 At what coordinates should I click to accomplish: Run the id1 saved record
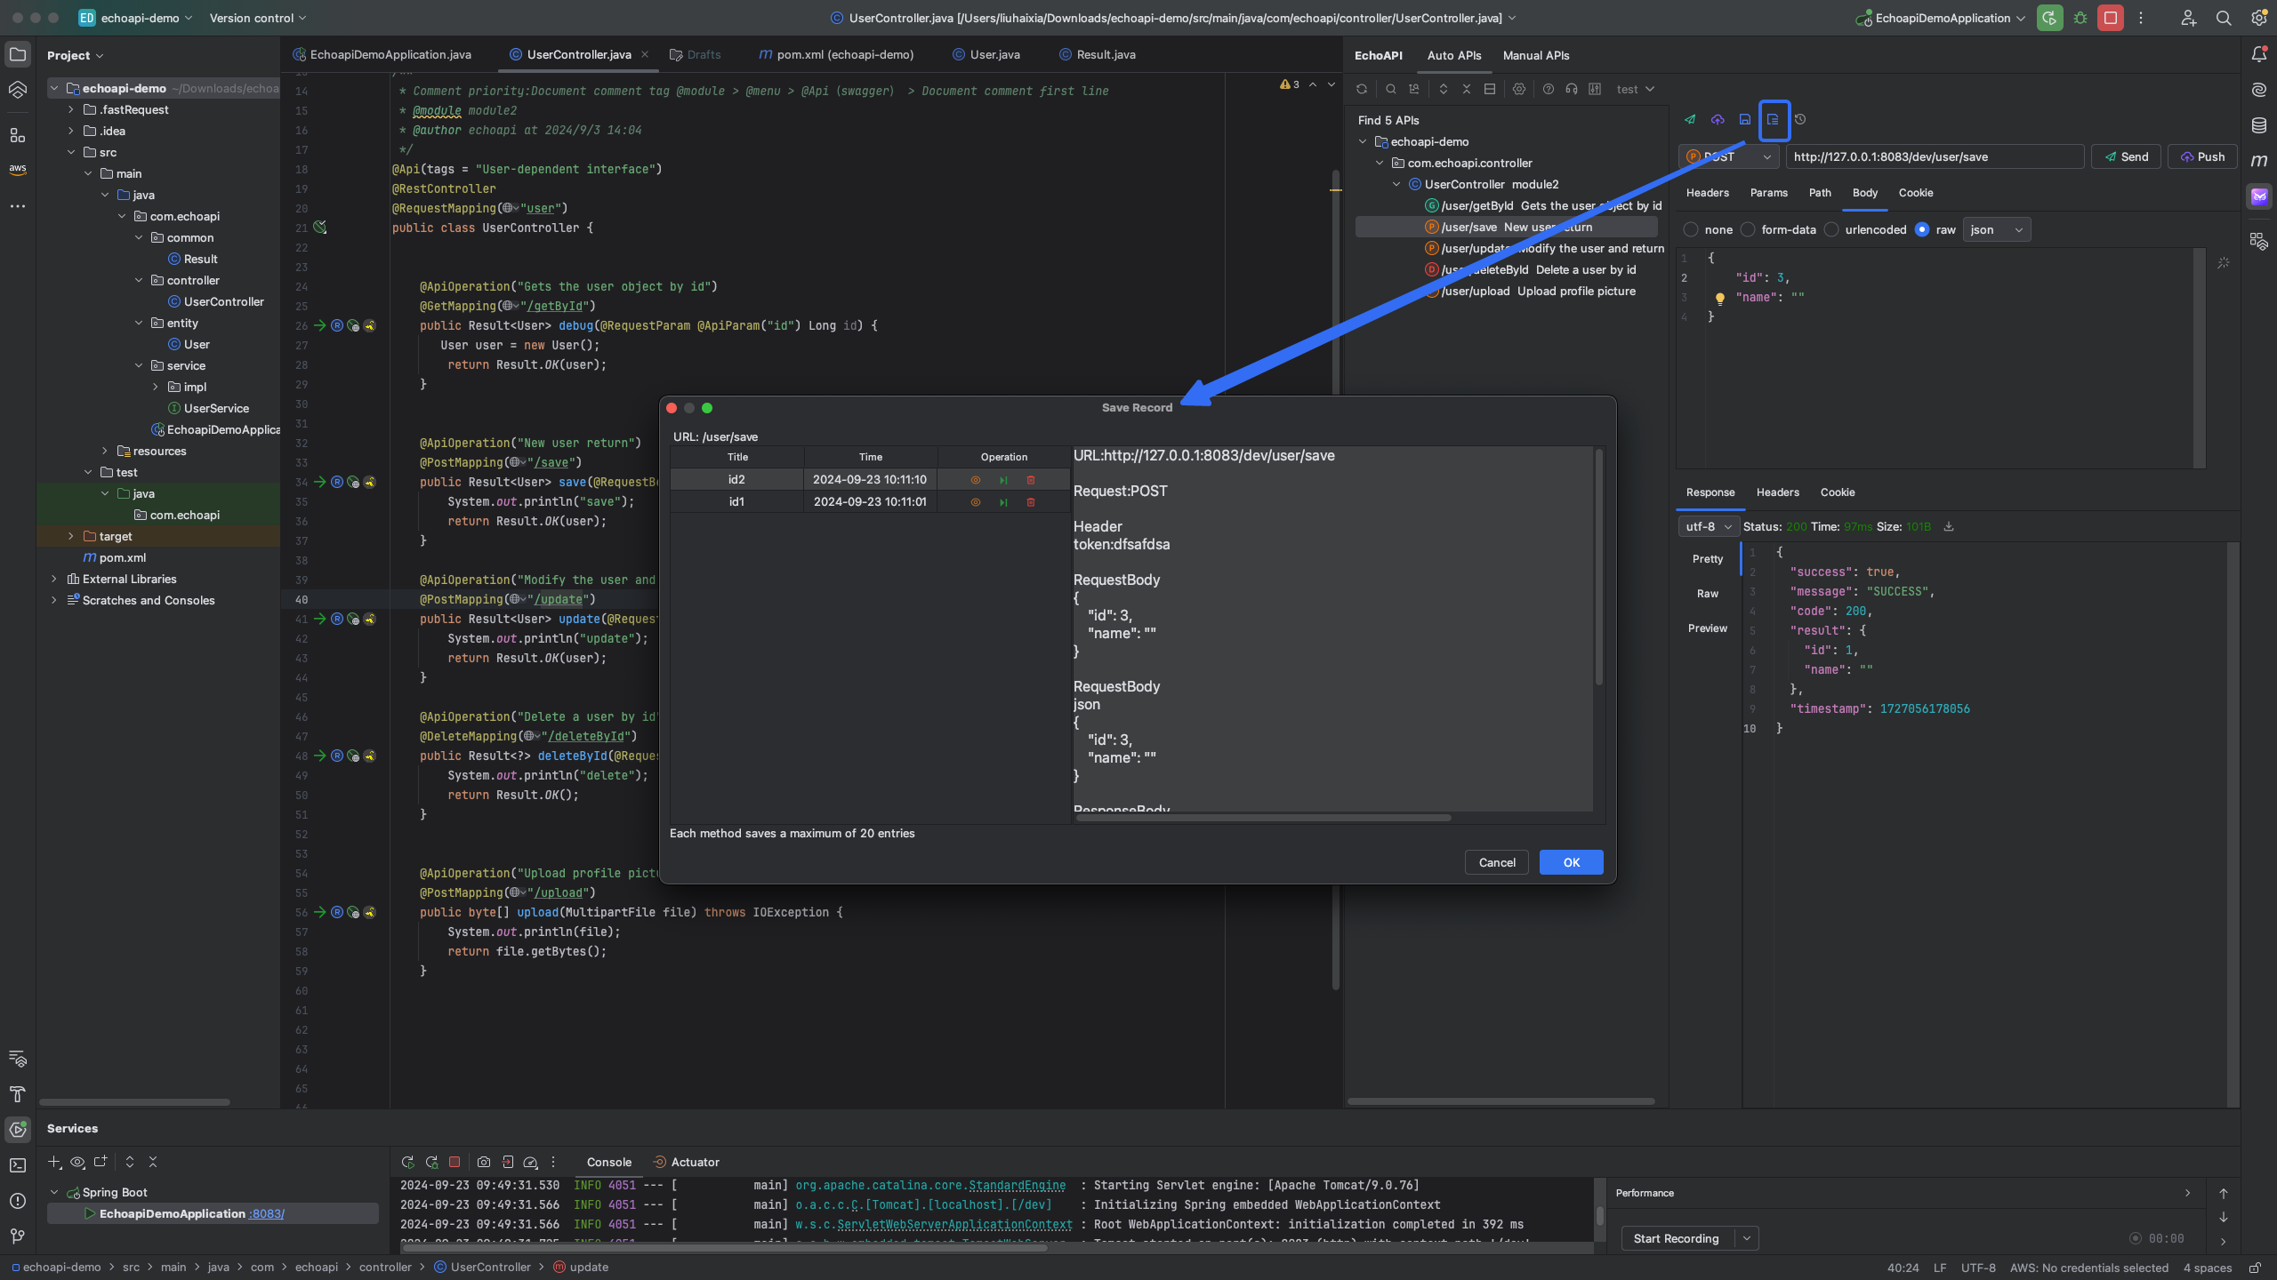tap(1003, 502)
